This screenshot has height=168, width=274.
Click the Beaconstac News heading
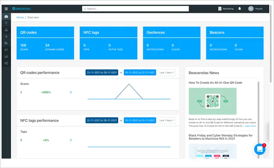204,73
